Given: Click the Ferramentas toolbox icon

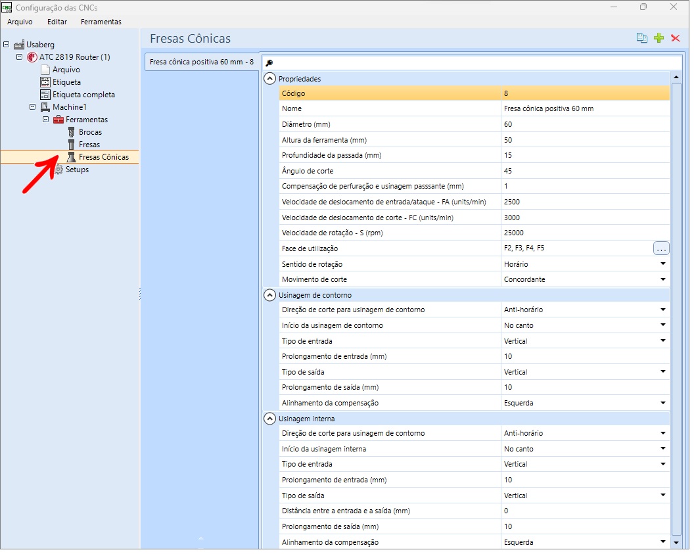Looking at the screenshot, I should coord(58,120).
